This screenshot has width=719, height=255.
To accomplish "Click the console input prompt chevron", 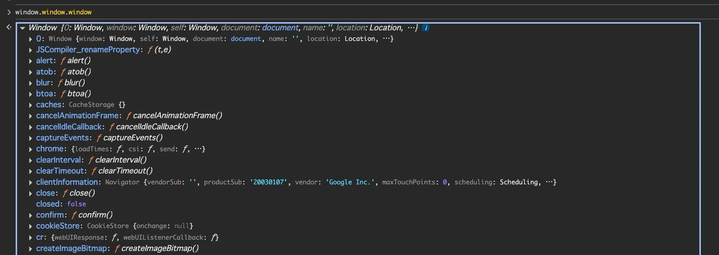I will click(9, 12).
